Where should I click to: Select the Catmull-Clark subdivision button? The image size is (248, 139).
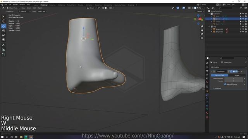click(x=219, y=75)
